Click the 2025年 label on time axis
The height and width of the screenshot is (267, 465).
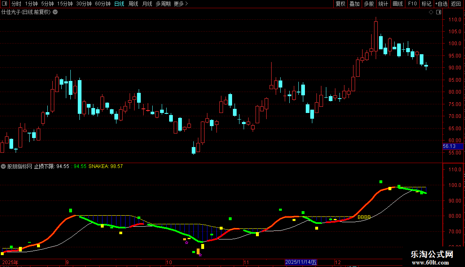click(x=10, y=262)
